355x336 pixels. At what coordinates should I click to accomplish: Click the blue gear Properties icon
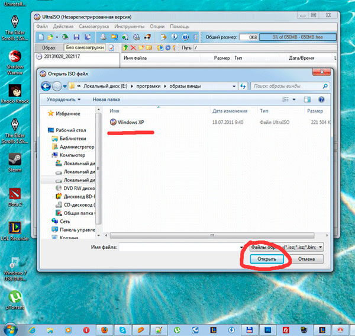pyautogui.click(x=168, y=47)
